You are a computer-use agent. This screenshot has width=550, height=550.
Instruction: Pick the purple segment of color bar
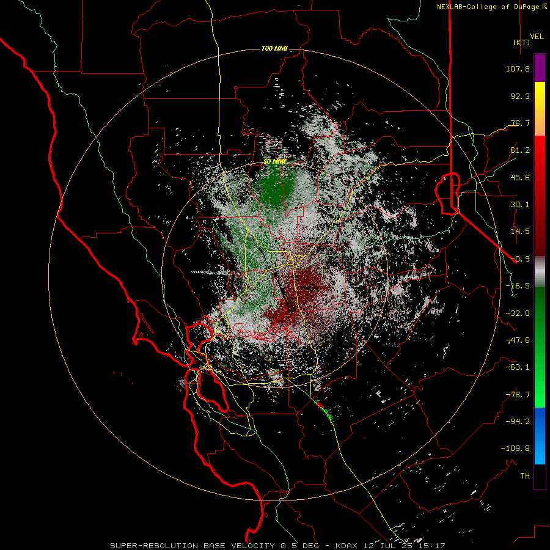(540, 68)
